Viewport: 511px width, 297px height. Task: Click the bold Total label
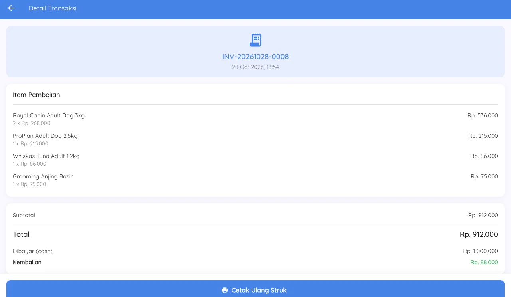(21, 234)
